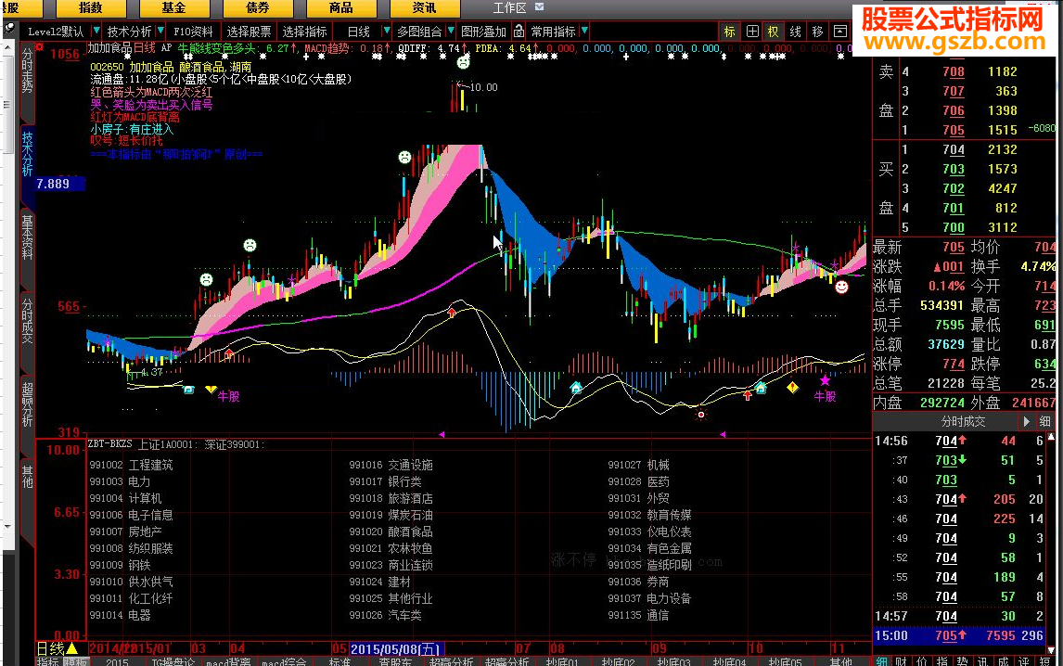Click the 2015/05/08 date marker on timeline
Image resolution: width=1063 pixels, height=666 pixels.
pyautogui.click(x=397, y=648)
